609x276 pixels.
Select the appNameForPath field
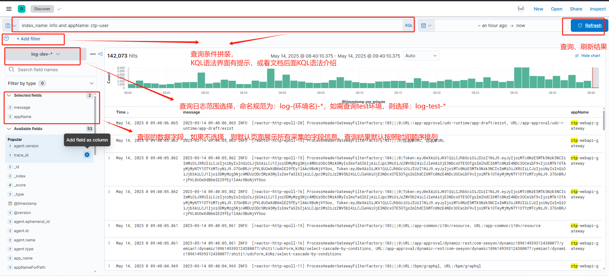(x=30, y=267)
